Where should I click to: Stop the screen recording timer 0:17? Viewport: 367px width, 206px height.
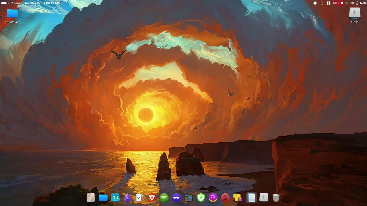[338, 3]
